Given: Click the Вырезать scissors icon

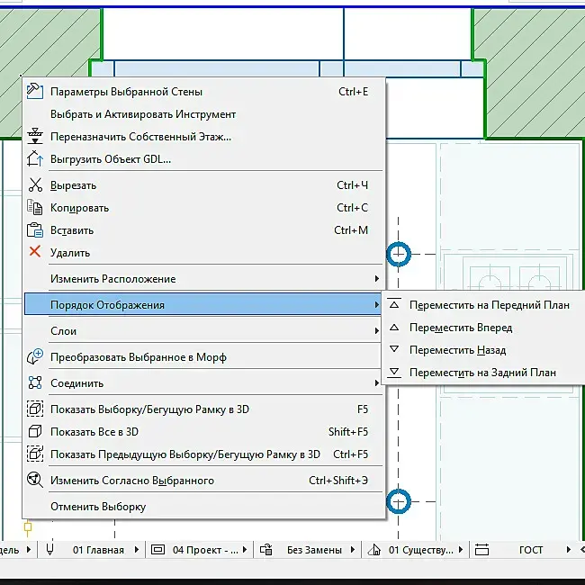Looking at the screenshot, I should (35, 185).
